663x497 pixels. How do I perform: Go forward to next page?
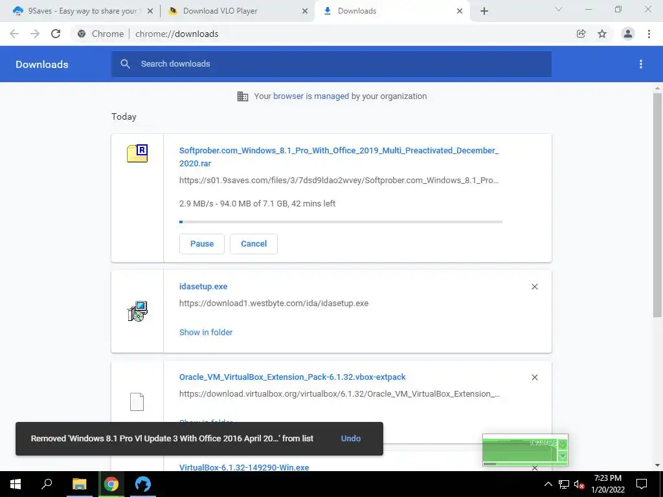[35, 34]
